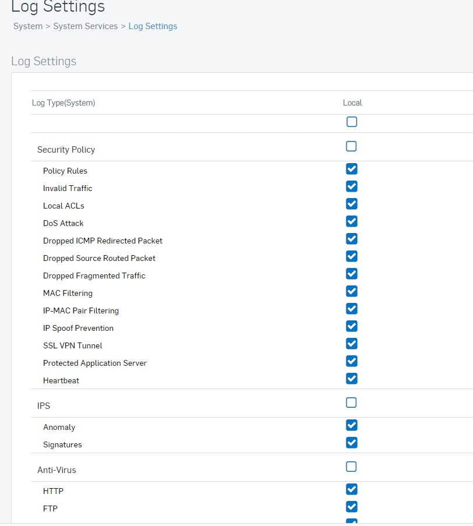Toggle Dropped ICMP Redirected Packet checkbox
The height and width of the screenshot is (526, 473).
pos(352,238)
